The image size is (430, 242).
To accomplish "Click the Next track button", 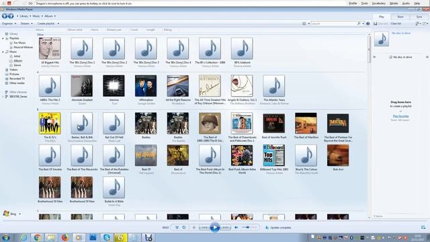I will [226, 227].
